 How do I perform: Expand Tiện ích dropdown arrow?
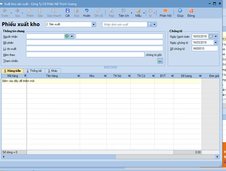pos(131,13)
